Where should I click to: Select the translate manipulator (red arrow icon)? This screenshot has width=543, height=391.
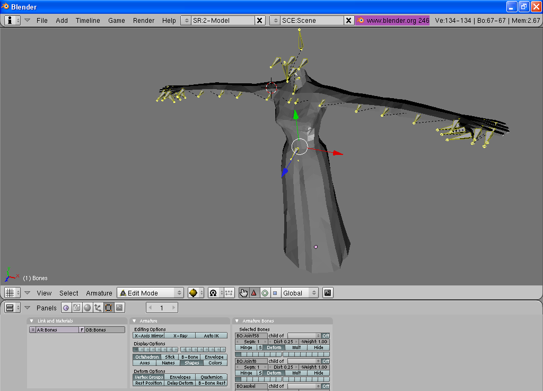point(254,292)
